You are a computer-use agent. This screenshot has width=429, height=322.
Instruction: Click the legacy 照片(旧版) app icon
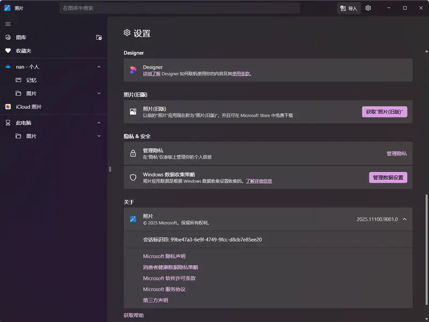[x=134, y=112]
